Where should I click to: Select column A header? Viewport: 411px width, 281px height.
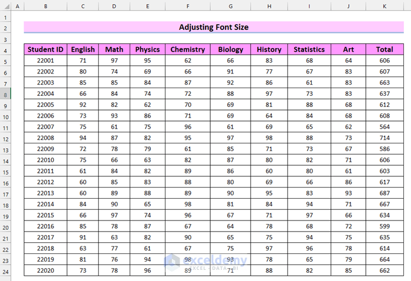pos(18,6)
